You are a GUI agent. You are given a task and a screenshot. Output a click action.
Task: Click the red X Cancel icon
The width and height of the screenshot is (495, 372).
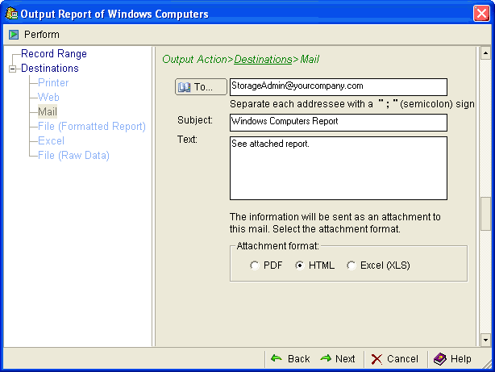coord(376,359)
